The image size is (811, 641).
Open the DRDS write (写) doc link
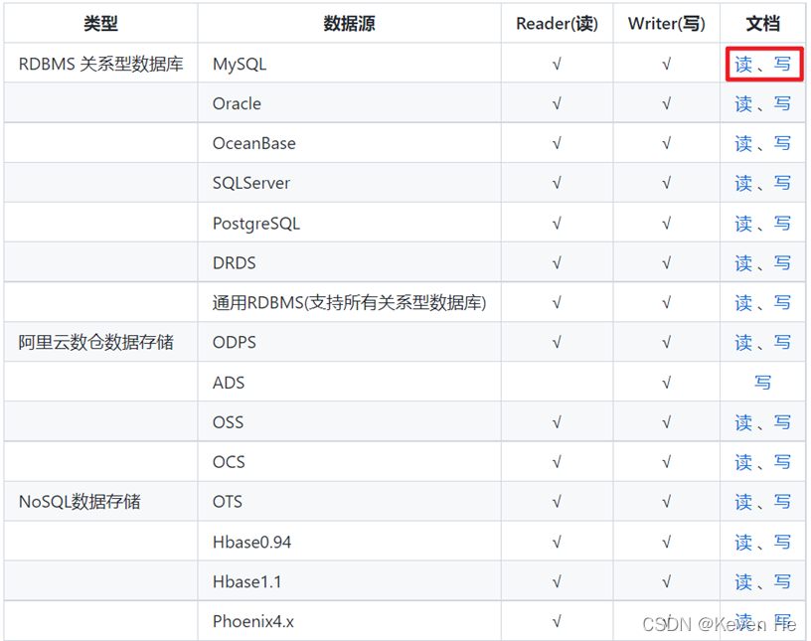[782, 263]
